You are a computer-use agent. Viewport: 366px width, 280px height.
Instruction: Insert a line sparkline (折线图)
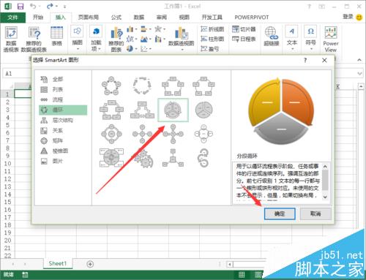tap(212, 29)
